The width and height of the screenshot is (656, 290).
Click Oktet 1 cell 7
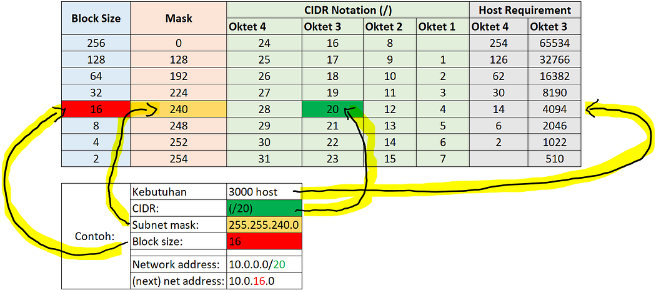(442, 158)
